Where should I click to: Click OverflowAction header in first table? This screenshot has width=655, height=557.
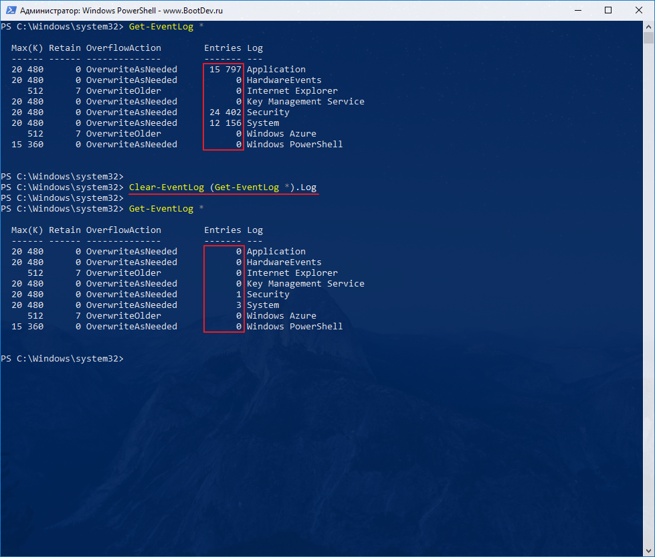point(124,48)
